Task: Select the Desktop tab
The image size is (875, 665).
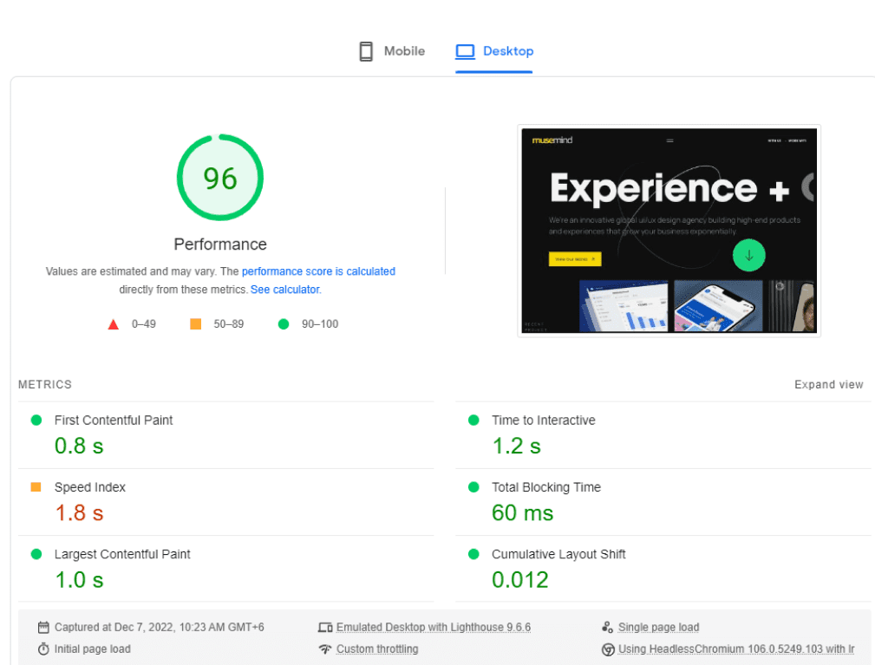Action: click(x=494, y=51)
